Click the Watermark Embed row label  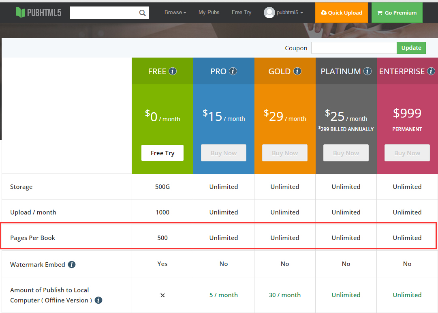[37, 265]
